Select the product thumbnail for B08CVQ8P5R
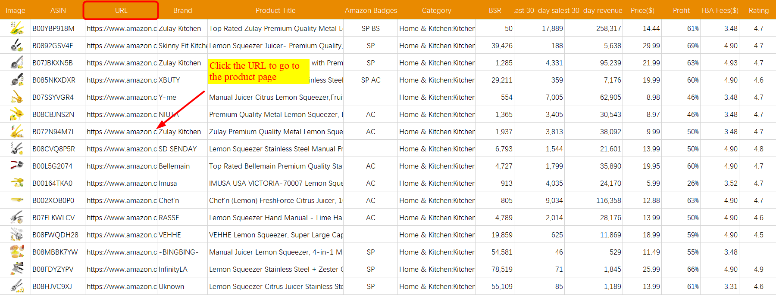This screenshot has height=295, width=776. coord(17,149)
